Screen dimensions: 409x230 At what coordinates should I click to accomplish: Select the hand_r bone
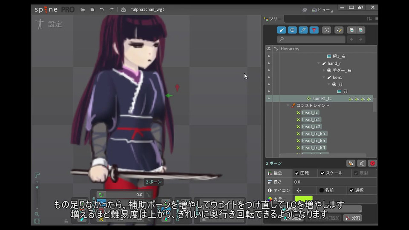pos(334,63)
